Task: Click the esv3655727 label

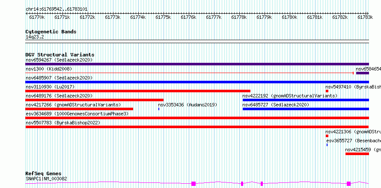Action: [x=354, y=141]
